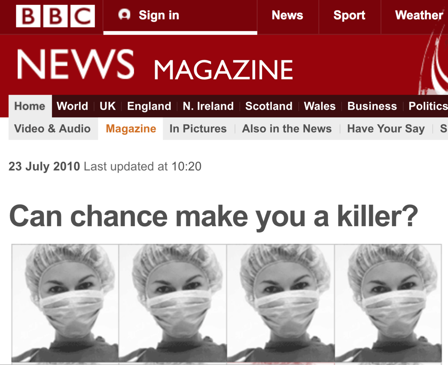
Task: Click the BBC logo blocks
Action: [55, 16]
